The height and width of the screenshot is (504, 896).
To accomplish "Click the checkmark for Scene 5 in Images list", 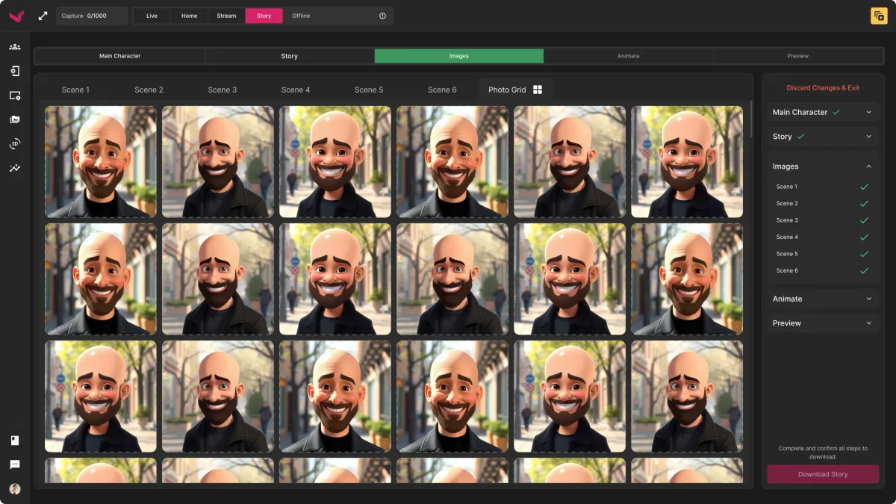I will pos(864,254).
